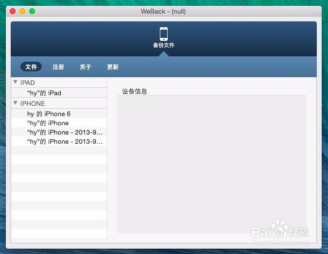This screenshot has width=328, height=254.
Task: Pick the last “hy”的 iPhone - 2013-9… entry
Action: (59, 141)
